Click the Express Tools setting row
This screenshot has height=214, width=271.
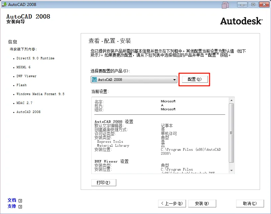click(x=110, y=141)
